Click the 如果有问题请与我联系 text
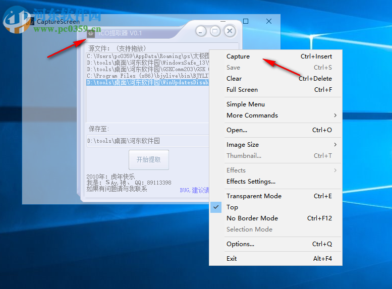Screen dimensions: 392x289 click(x=117, y=189)
